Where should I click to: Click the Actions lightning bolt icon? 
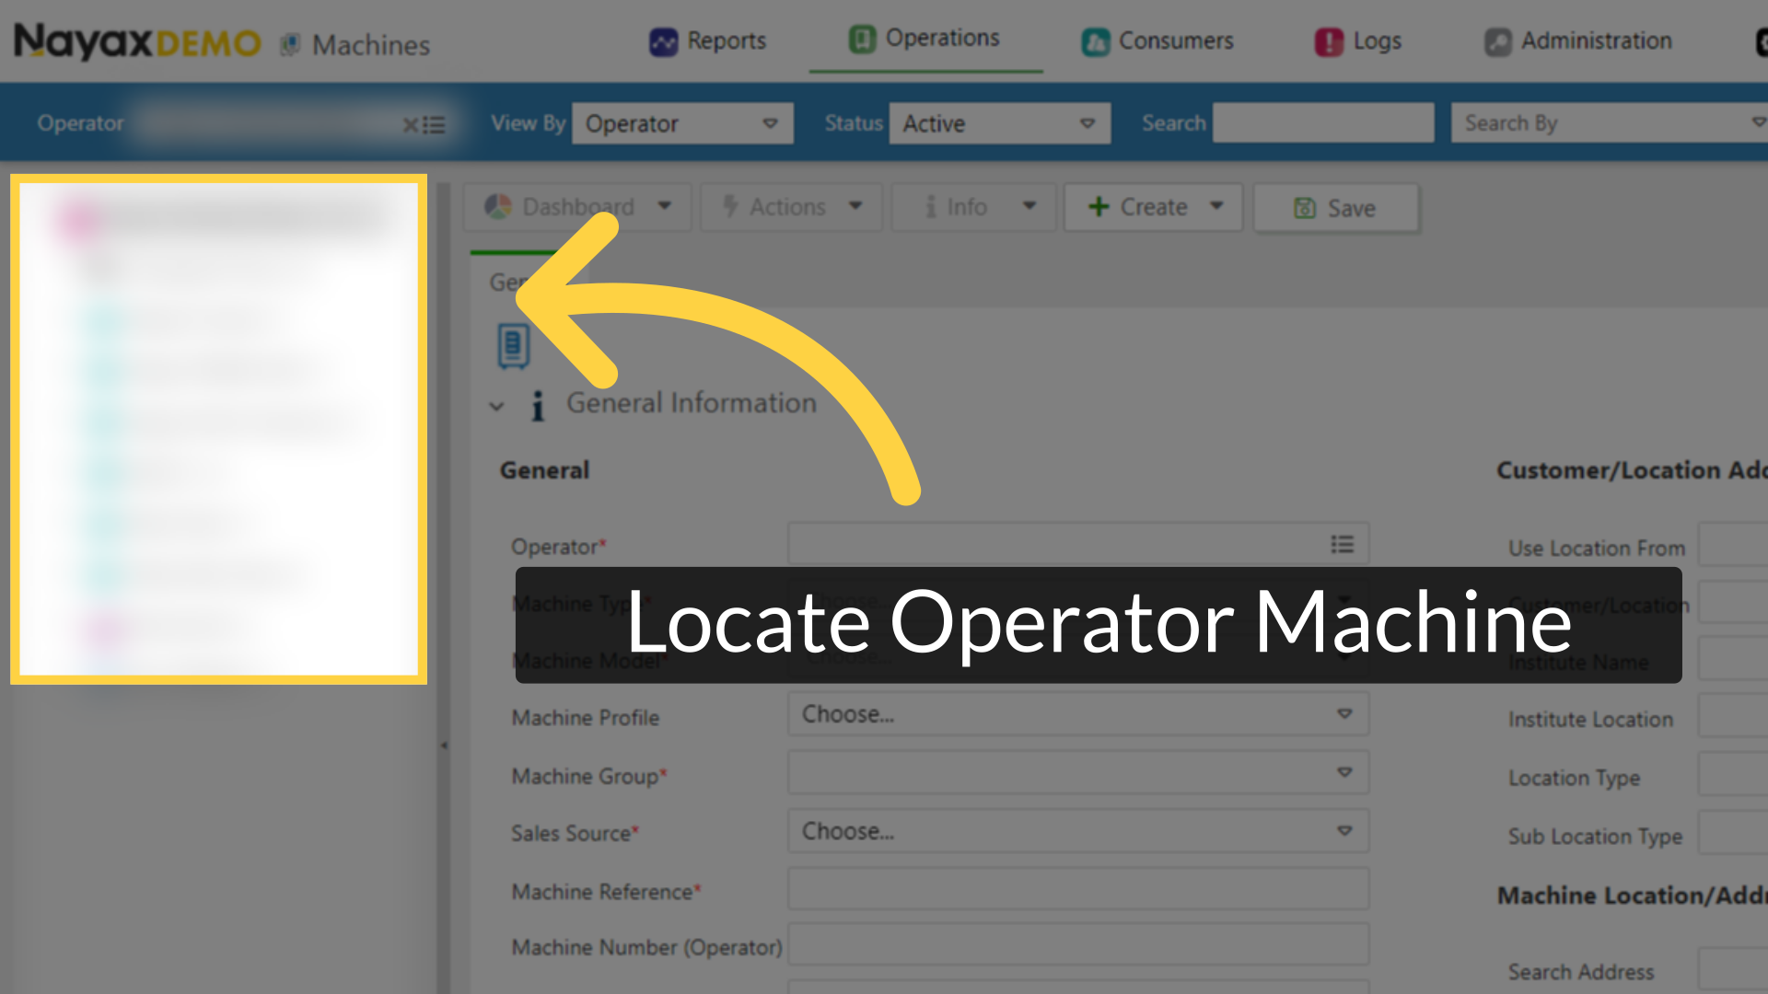728,206
